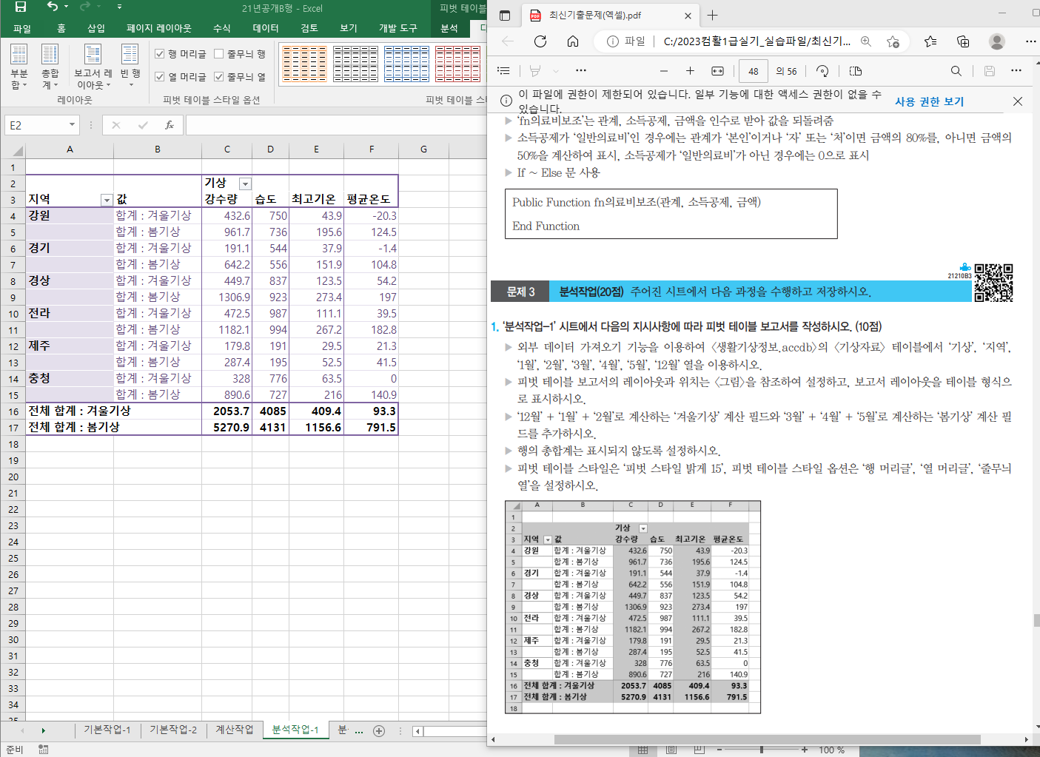Open the 삽입 ribbon tab
This screenshot has height=757, width=1040.
[96, 28]
